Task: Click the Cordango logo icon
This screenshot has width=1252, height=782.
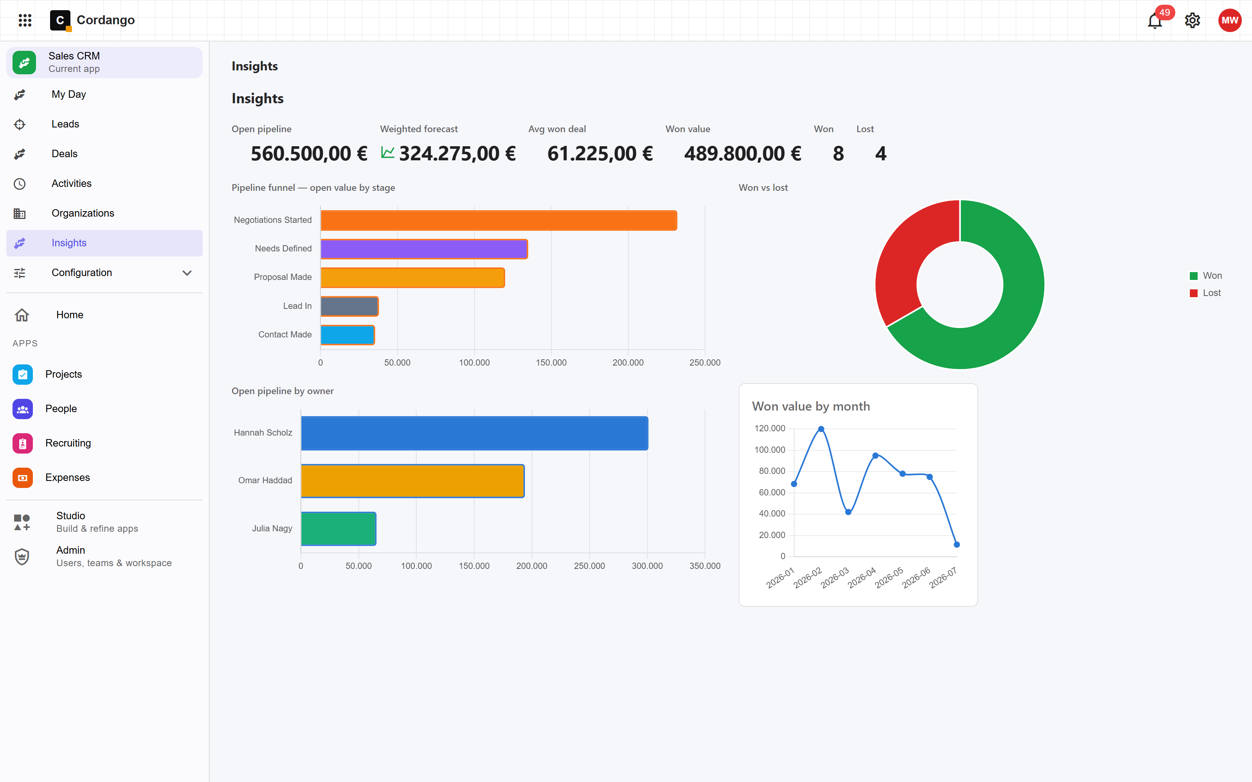Action: 61,20
